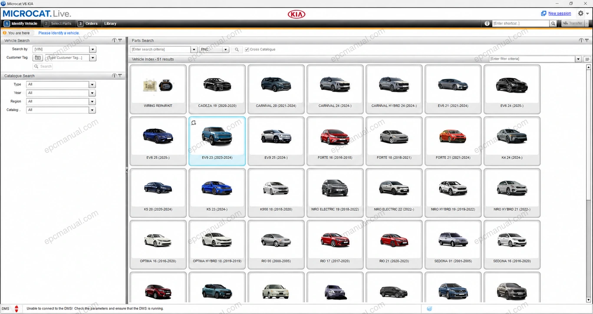Open the Type catalogue dropdown
Viewport: 593px width, 314px height.
[92, 84]
